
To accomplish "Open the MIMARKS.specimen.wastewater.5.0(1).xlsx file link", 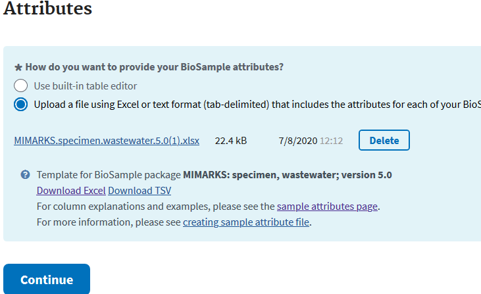I will click(x=107, y=141).
